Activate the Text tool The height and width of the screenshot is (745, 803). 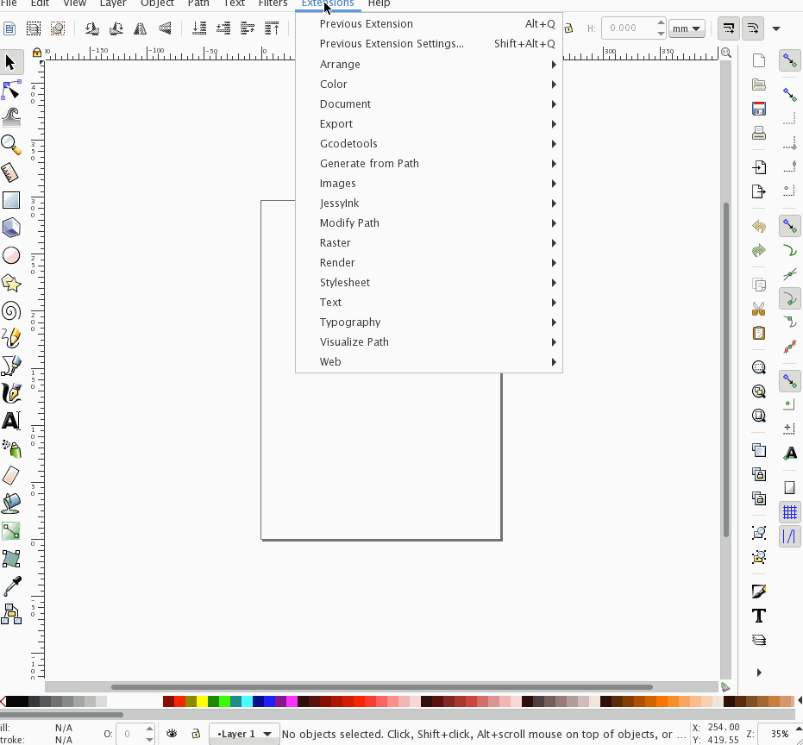pyautogui.click(x=11, y=421)
